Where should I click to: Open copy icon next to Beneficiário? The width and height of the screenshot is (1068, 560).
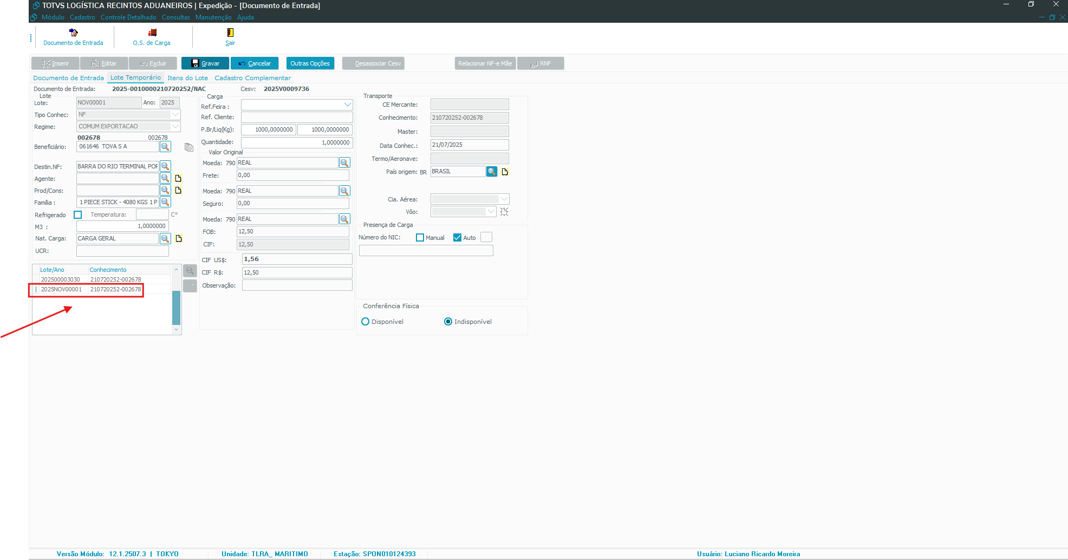[x=188, y=147]
